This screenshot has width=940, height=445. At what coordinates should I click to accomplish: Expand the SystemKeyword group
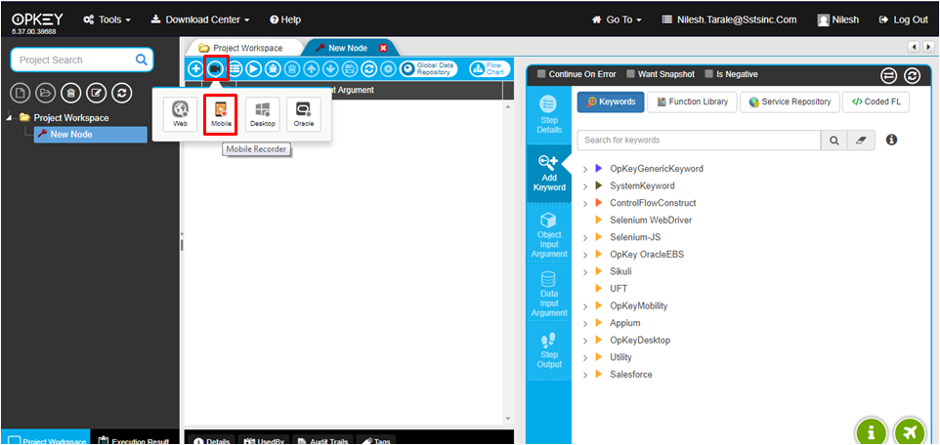(585, 186)
